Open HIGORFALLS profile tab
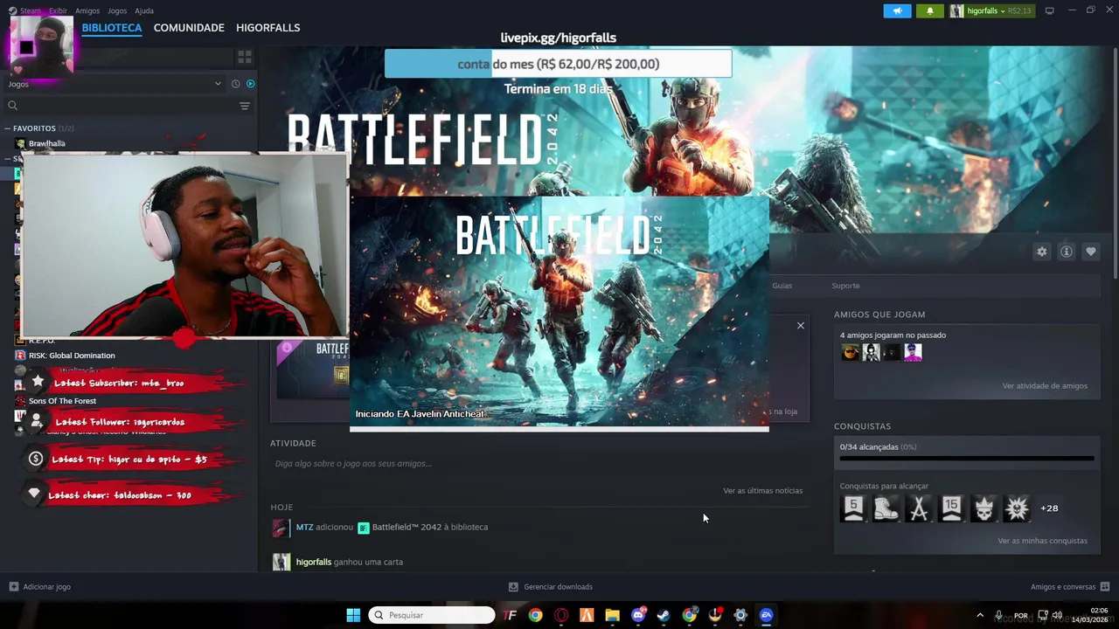 coord(268,28)
